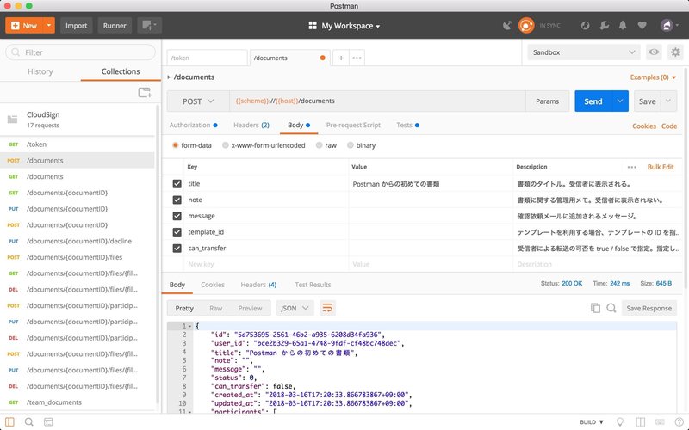This screenshot has width=689, height=430.
Task: Select the binary body type
Action: (x=351, y=145)
